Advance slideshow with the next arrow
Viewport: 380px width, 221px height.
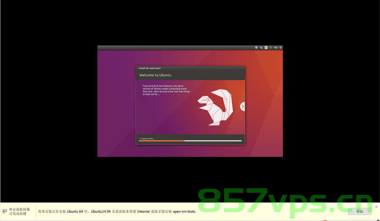tap(243, 107)
